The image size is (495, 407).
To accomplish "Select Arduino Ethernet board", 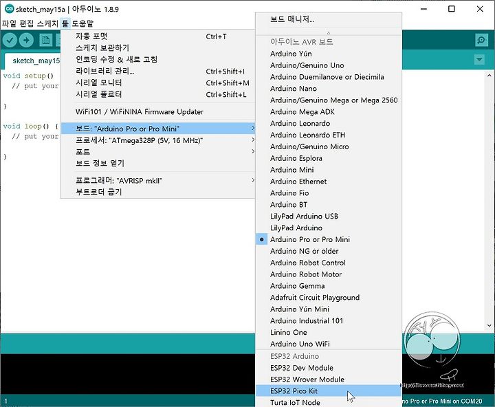I will pos(329,181).
